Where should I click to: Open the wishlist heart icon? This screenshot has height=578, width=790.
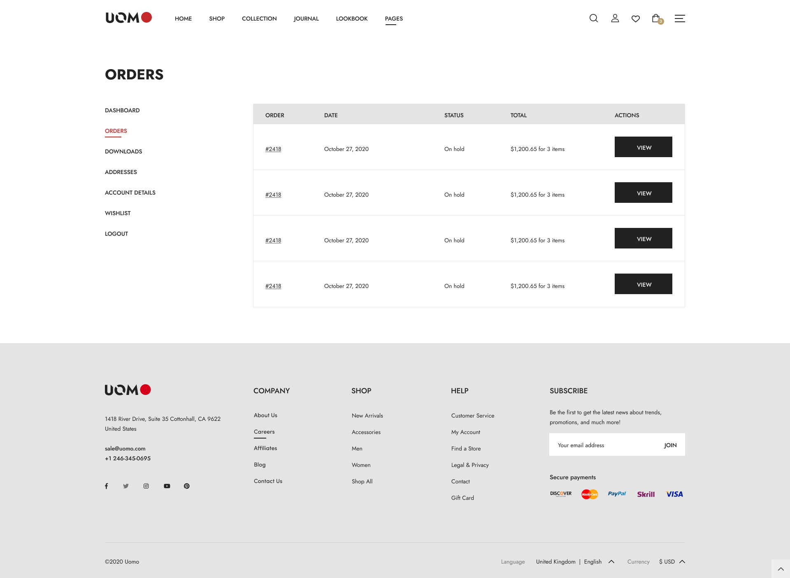[635, 19]
